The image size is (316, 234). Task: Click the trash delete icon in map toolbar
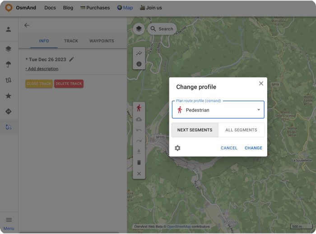click(139, 162)
